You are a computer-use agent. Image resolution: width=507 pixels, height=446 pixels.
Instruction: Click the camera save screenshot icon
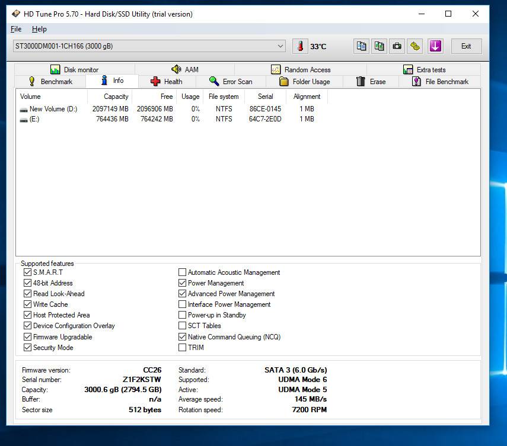pyautogui.click(x=397, y=46)
